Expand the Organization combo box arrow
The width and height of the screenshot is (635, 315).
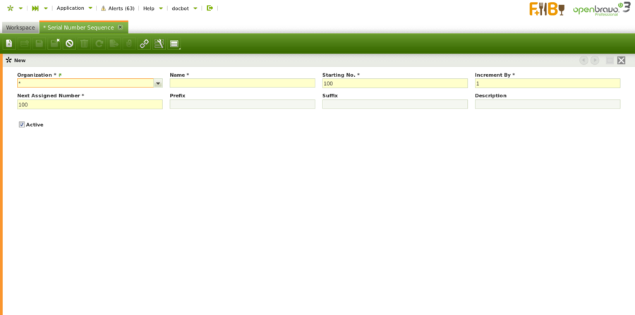158,83
